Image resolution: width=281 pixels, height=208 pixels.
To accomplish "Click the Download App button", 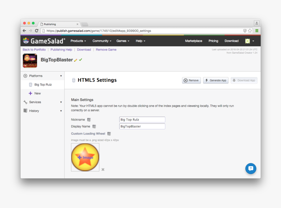I will [244, 80].
